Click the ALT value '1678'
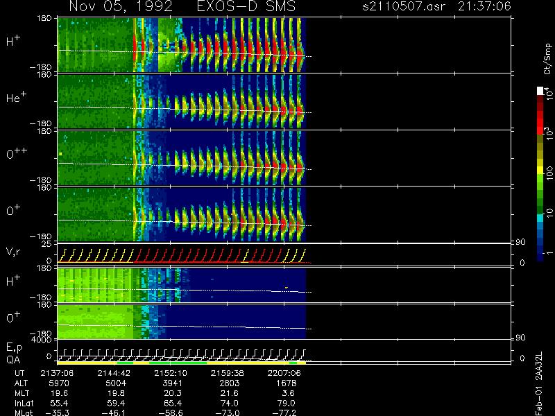Screen dimensions: 555x416 click(286, 383)
